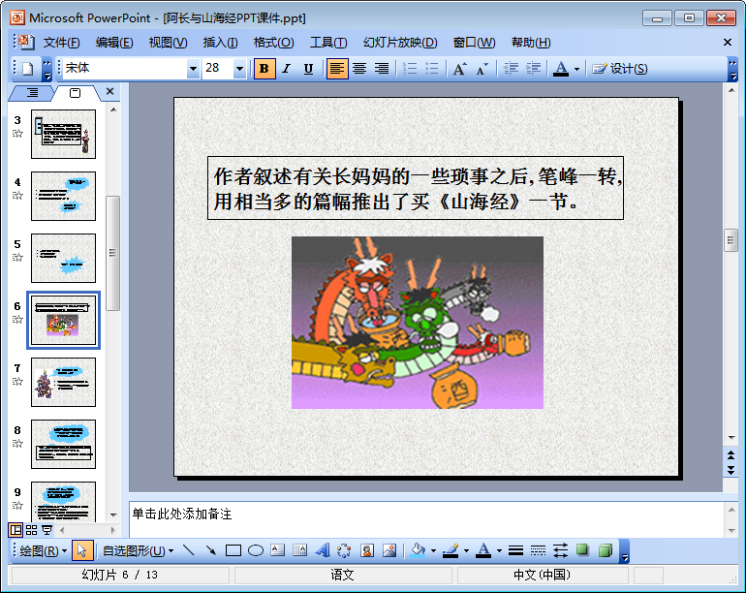746x593 pixels.
Task: Toggle bulleted list formatting
Action: tap(431, 69)
